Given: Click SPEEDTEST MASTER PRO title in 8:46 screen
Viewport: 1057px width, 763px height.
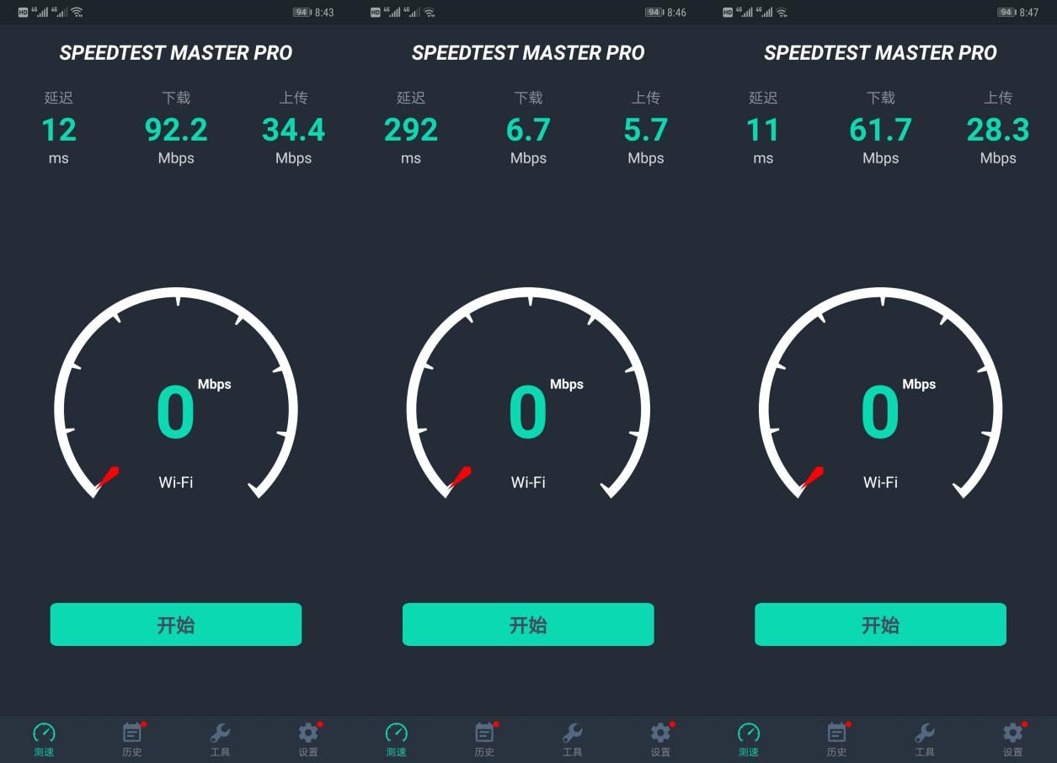Looking at the screenshot, I should click(528, 53).
